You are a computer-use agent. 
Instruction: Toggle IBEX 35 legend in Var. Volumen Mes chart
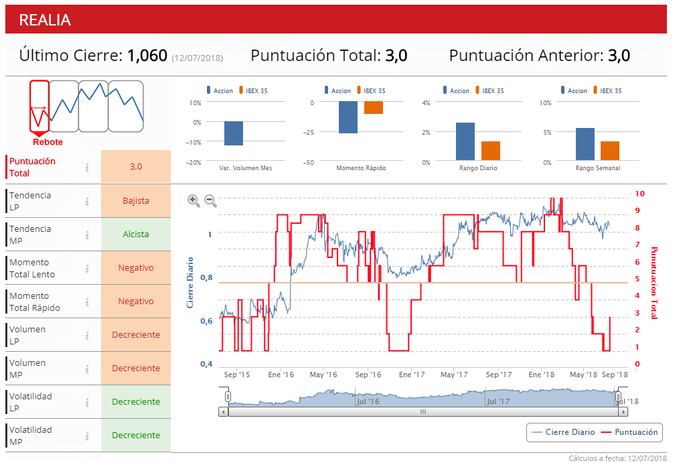[253, 90]
